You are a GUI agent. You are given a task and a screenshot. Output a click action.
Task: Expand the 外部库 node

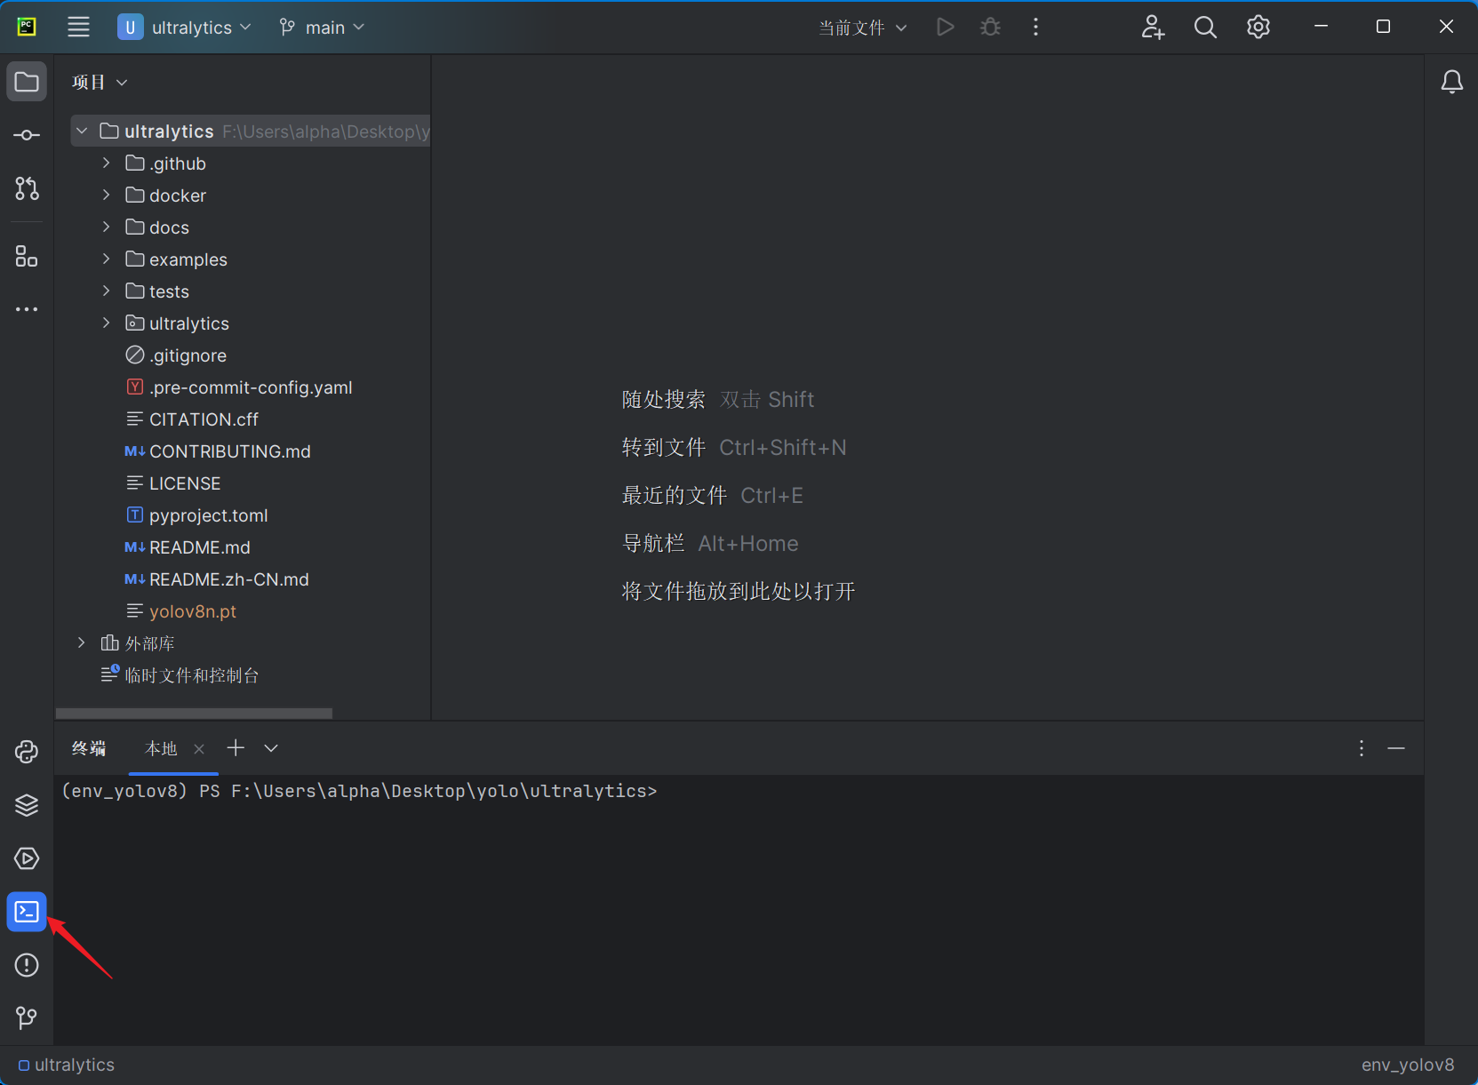tap(82, 643)
